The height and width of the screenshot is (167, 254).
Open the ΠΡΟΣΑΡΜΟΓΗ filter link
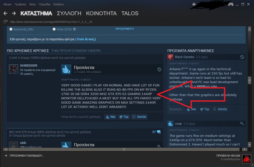click(x=124, y=29)
